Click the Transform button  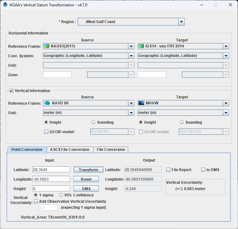[x=88, y=170]
